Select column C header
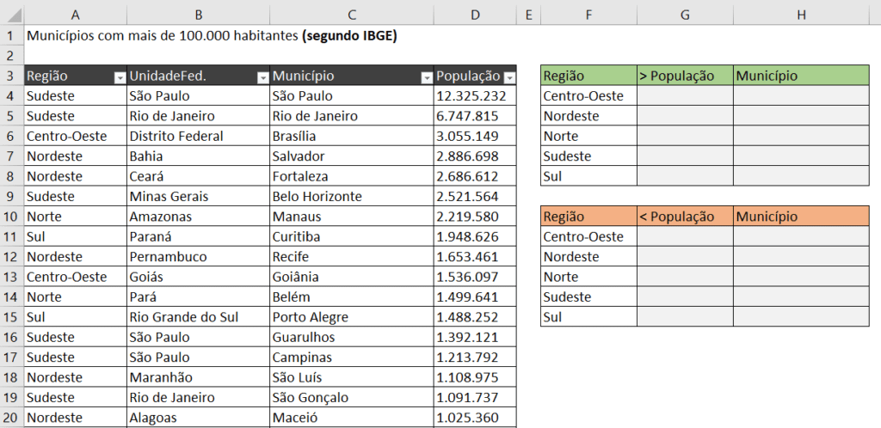The height and width of the screenshot is (428, 881). [x=351, y=15]
